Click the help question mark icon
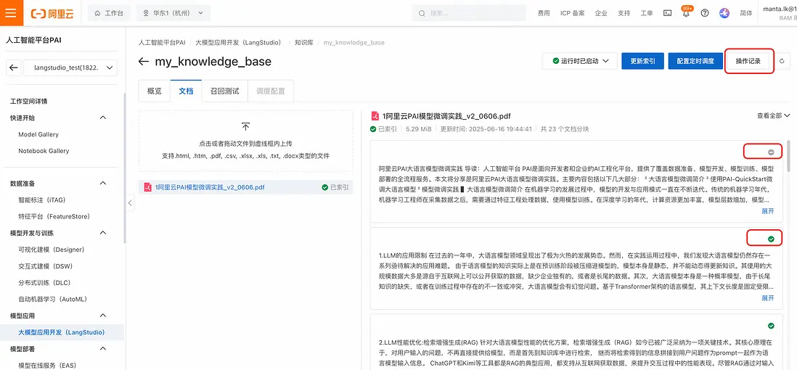The image size is (797, 370). (705, 13)
